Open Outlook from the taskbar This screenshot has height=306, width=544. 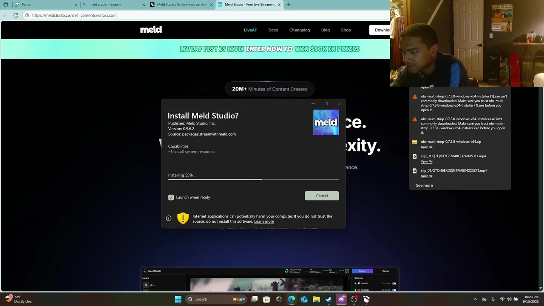(304, 299)
